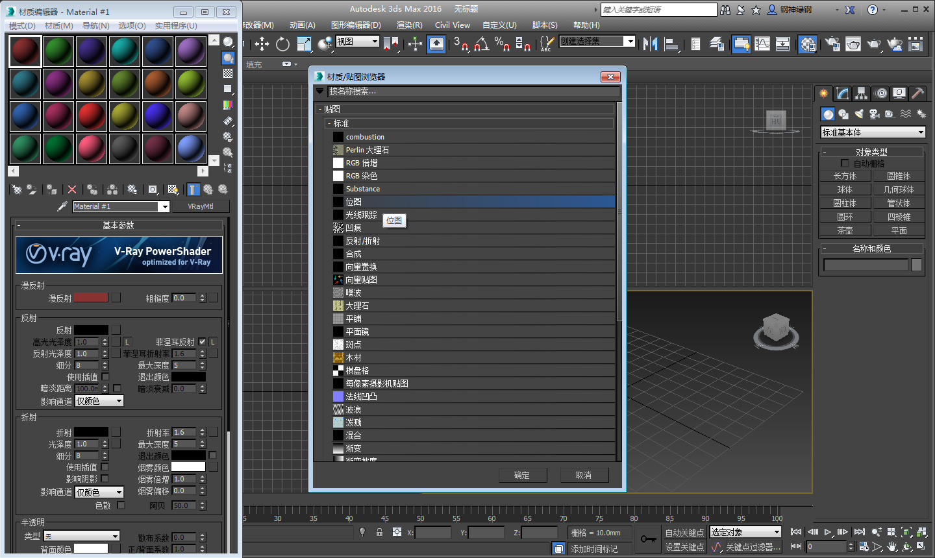
Task: Select the 位图 map entry
Action: pyautogui.click(x=473, y=202)
